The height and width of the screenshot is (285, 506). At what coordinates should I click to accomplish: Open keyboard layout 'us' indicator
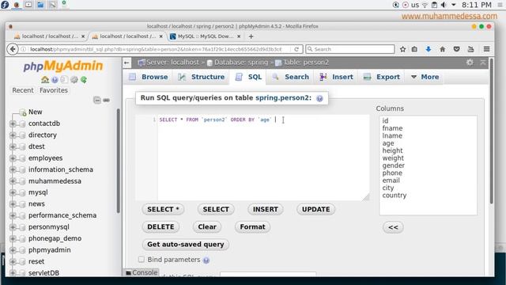[415, 5]
